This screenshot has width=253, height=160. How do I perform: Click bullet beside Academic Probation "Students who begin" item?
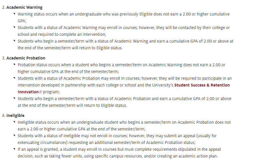coord(14,98)
